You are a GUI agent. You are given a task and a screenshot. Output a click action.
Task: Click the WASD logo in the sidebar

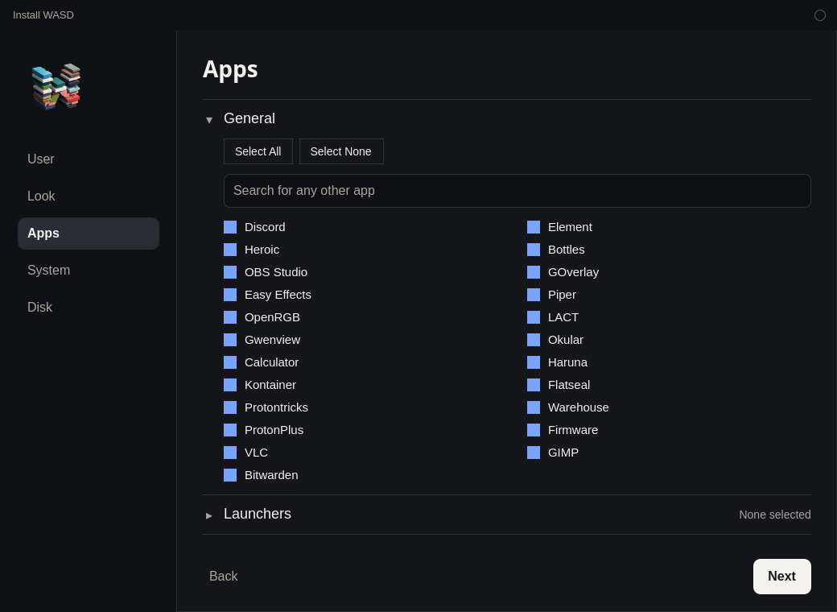[x=56, y=86]
